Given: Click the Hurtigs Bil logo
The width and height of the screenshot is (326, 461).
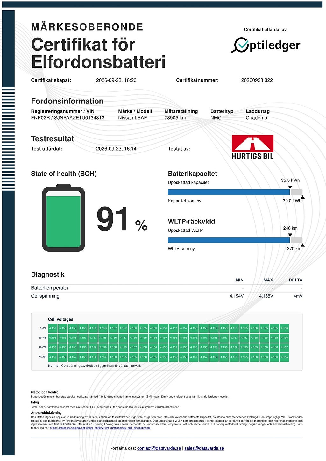Looking at the screenshot, I should point(252,147).
